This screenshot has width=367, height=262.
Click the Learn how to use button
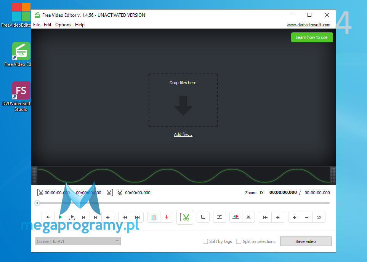[x=312, y=37]
